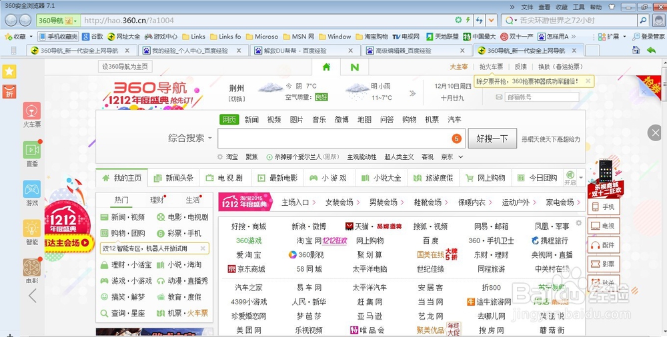Click 彩票 ticket icon in right panel
667x337 pixels.
[x=604, y=264]
